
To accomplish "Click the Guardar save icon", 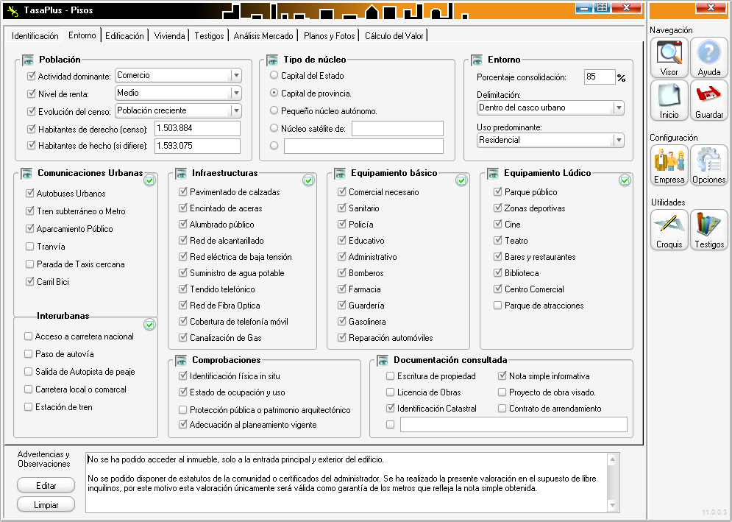I will point(708,99).
